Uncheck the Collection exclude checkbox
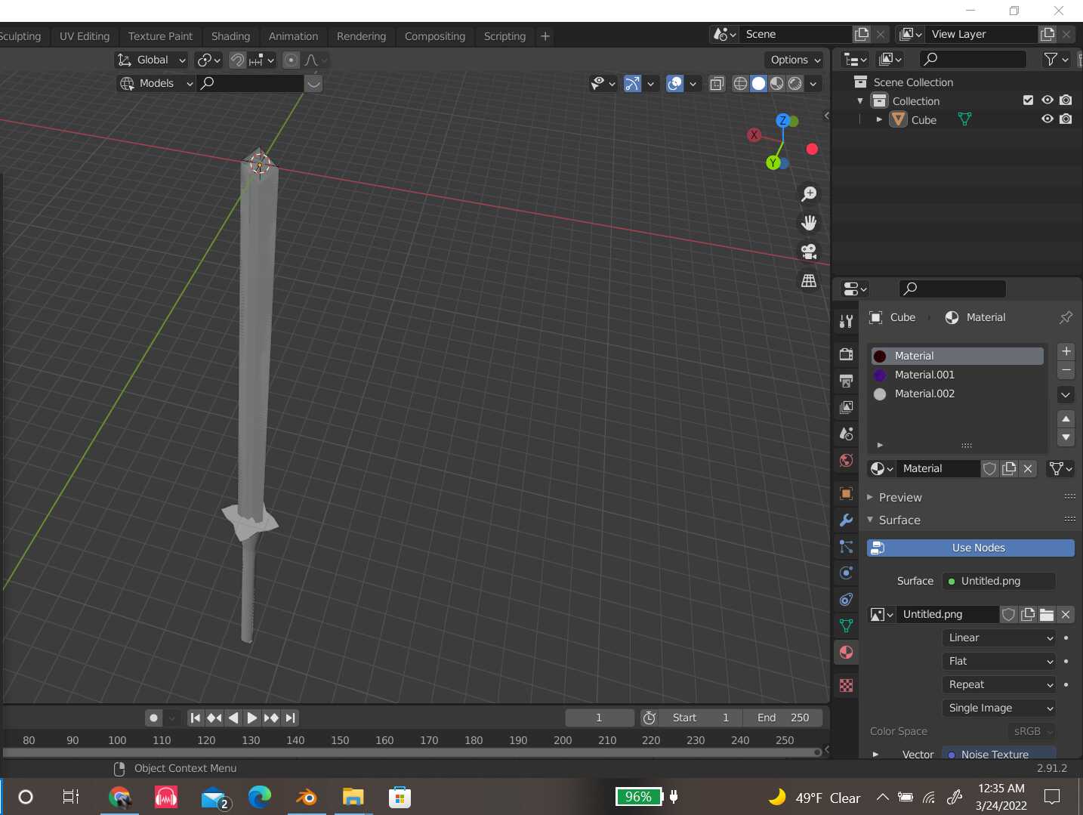 point(1027,100)
